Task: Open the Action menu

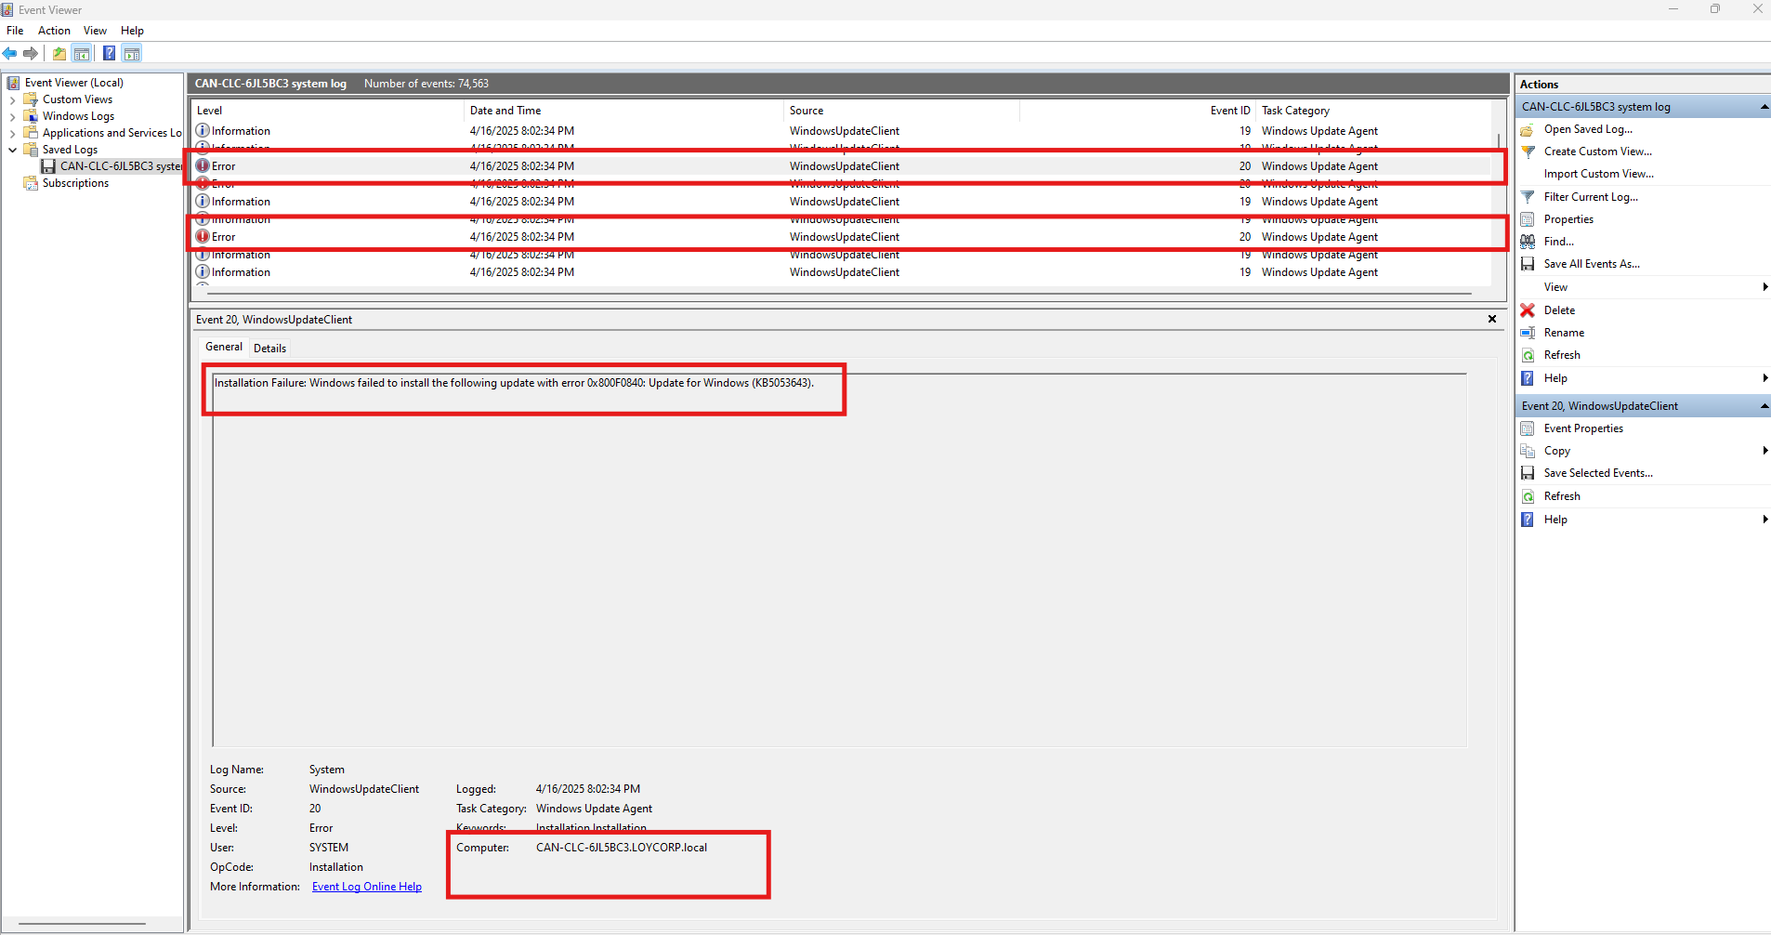Action: coord(54,31)
